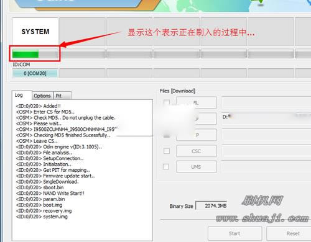The height and width of the screenshot is (242, 311).
Task: Click the log line 'system.img'
Action: coord(42,217)
